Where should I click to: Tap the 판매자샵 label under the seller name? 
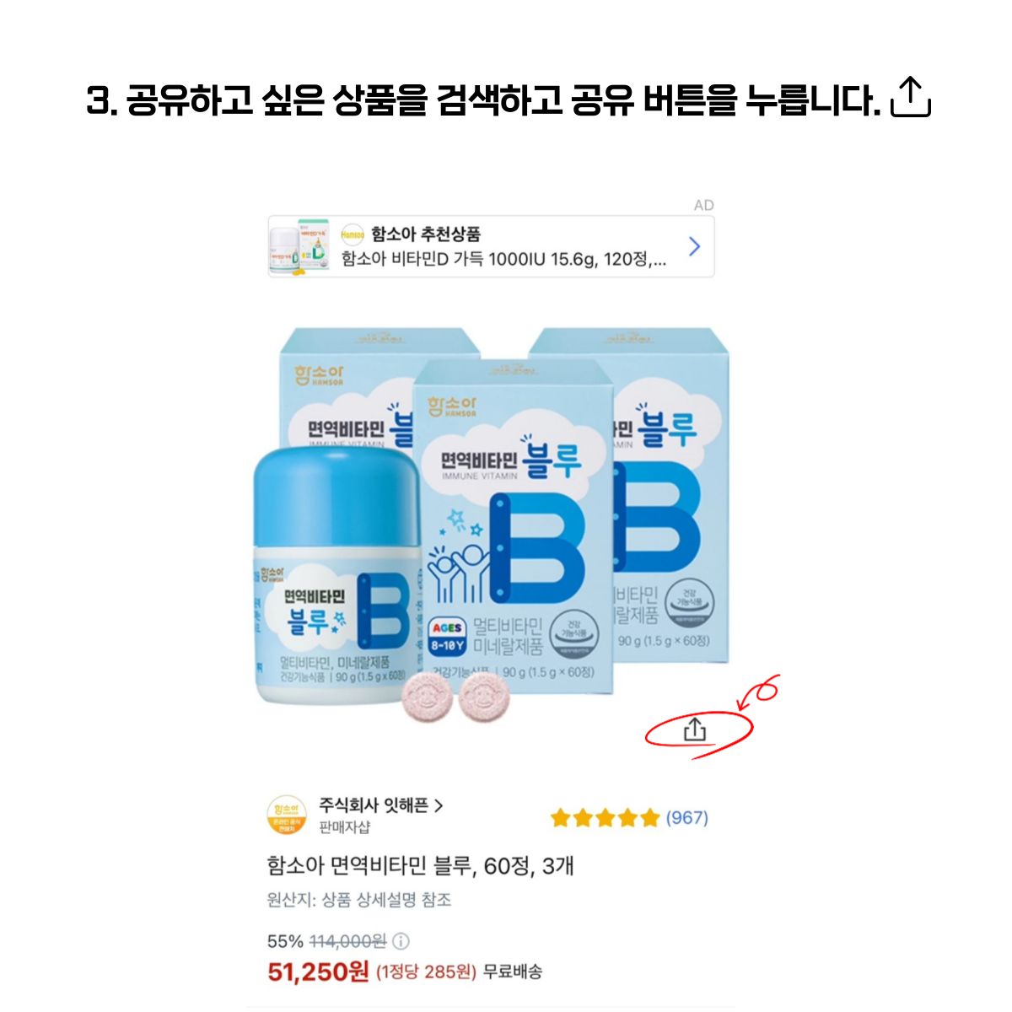(x=344, y=827)
